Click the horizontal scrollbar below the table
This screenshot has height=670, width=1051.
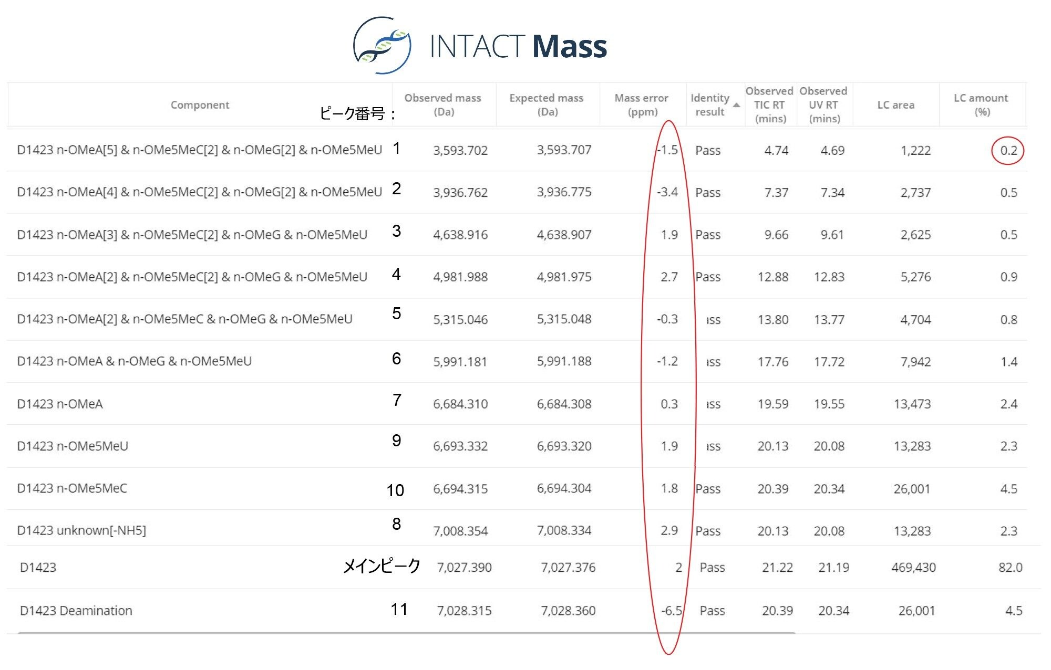click(x=406, y=633)
